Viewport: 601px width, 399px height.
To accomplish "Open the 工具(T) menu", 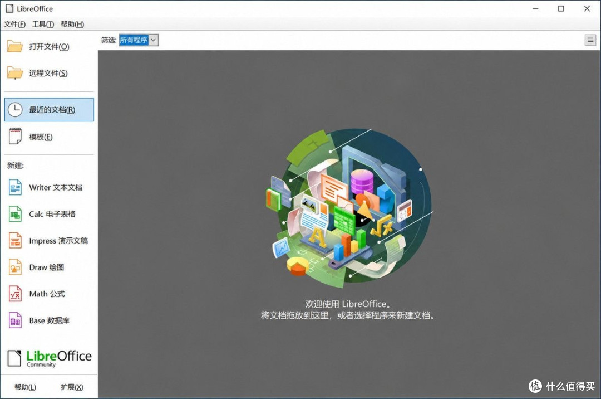I will pos(43,24).
